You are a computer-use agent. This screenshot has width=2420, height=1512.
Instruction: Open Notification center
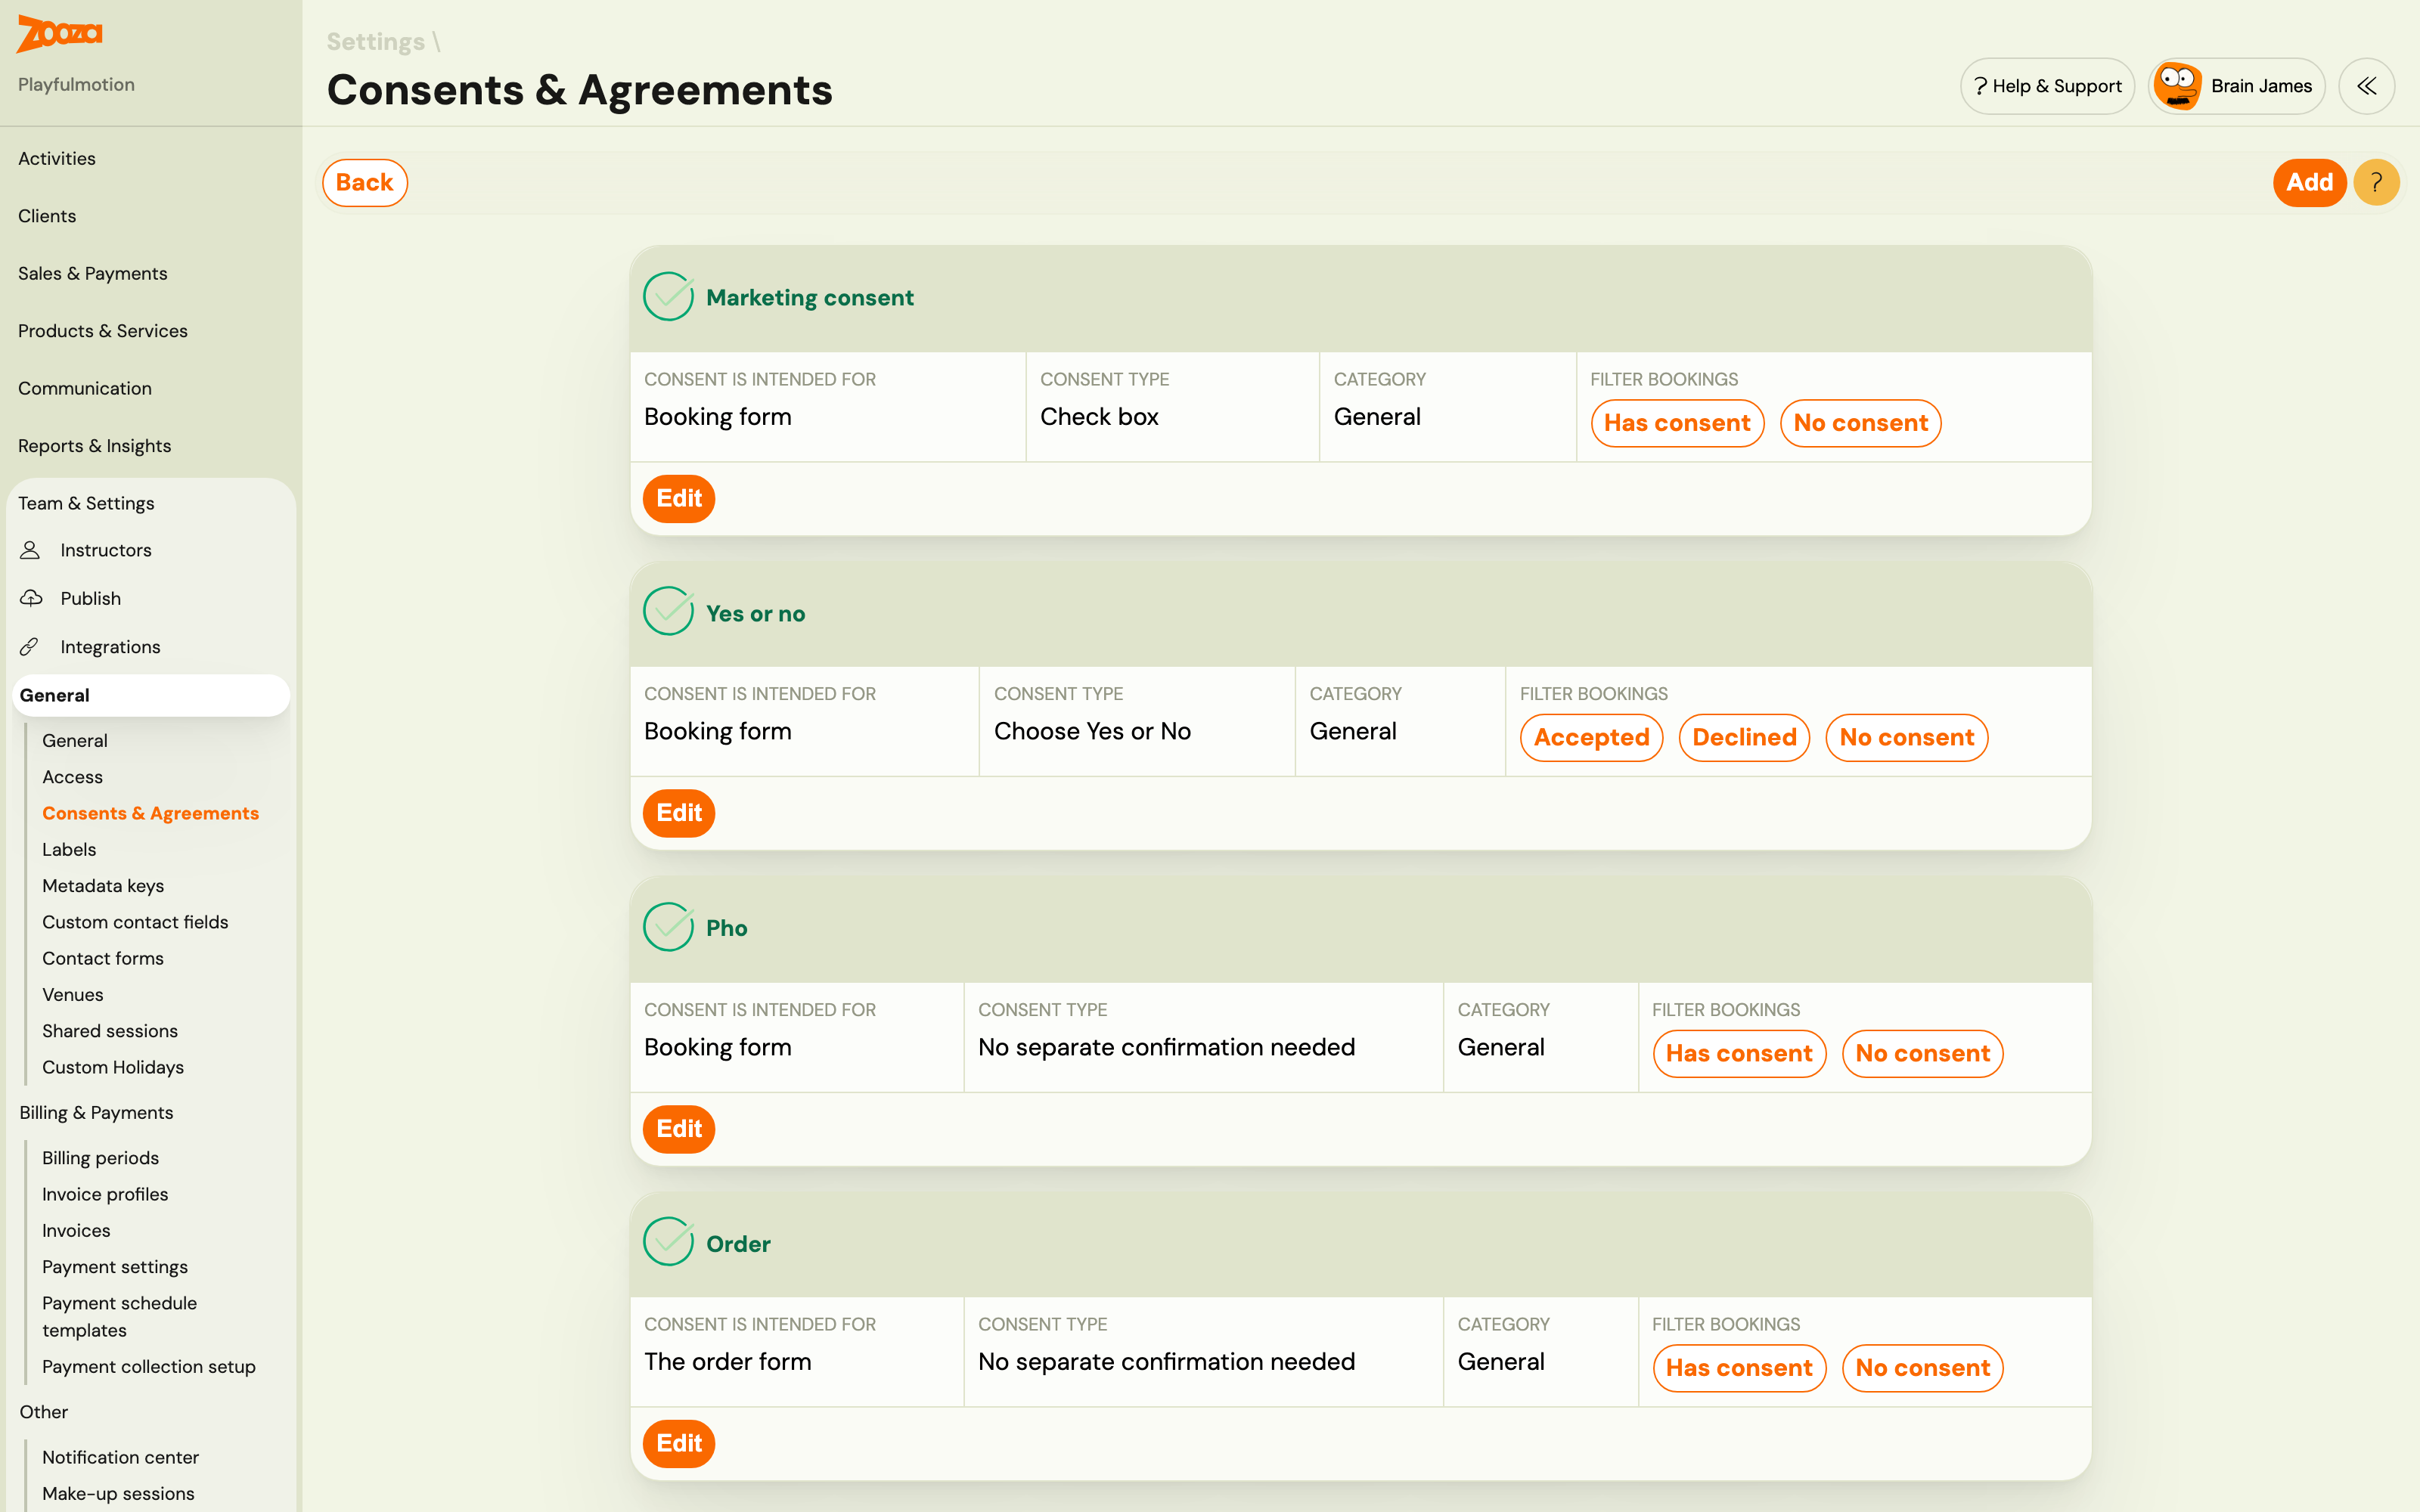click(x=120, y=1458)
